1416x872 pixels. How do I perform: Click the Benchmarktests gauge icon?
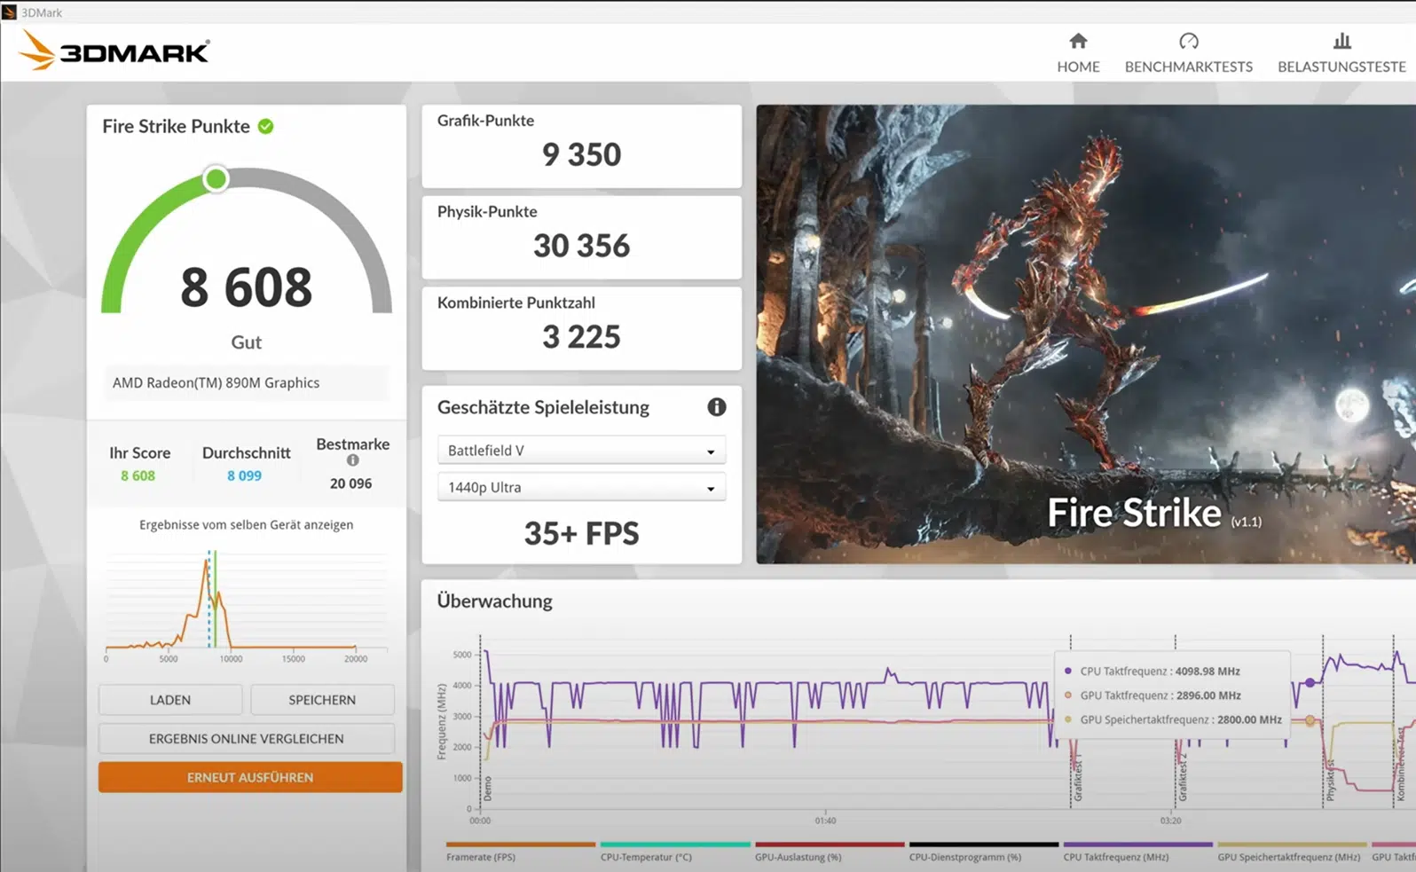[x=1188, y=41]
